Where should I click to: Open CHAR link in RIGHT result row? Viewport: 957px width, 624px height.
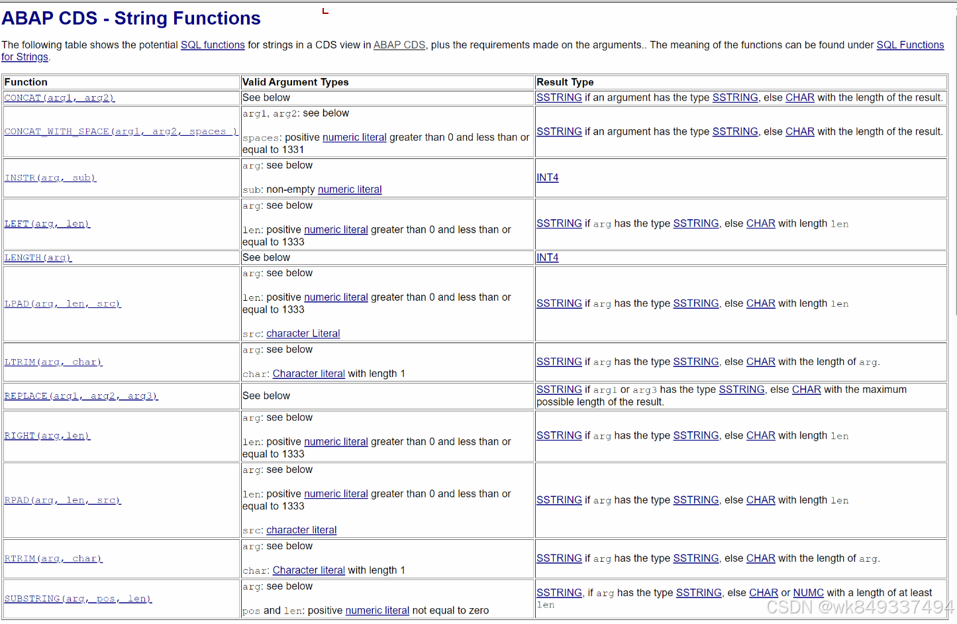pyautogui.click(x=761, y=436)
